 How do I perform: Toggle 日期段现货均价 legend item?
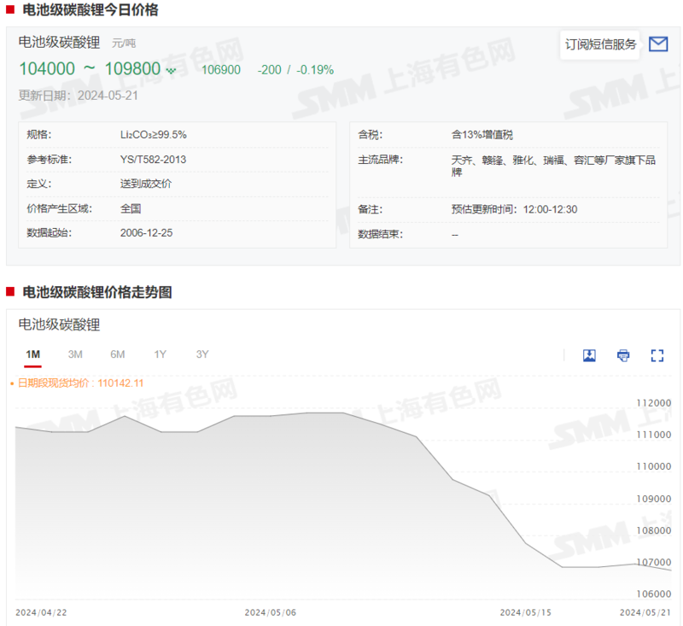pyautogui.click(x=77, y=383)
